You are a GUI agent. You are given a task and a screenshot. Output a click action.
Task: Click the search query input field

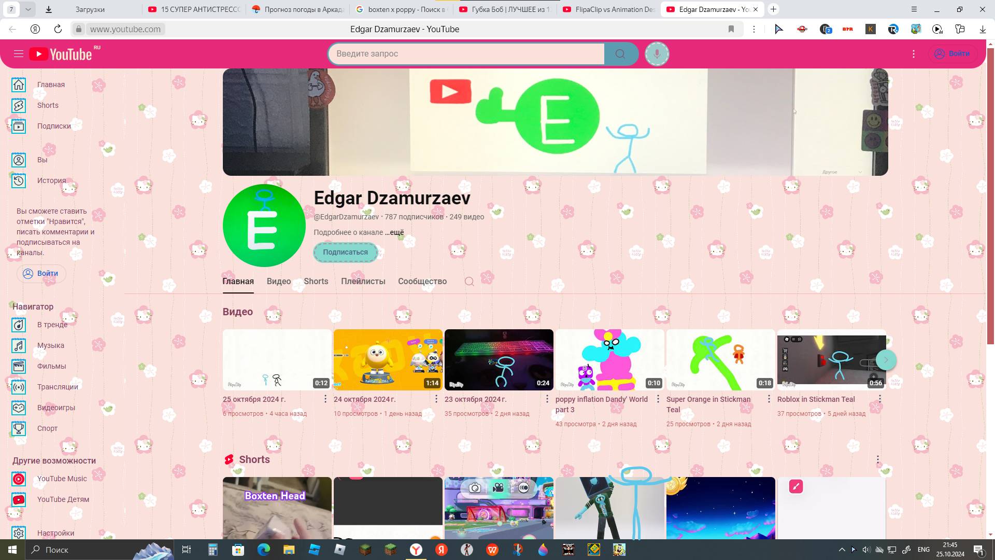(466, 54)
